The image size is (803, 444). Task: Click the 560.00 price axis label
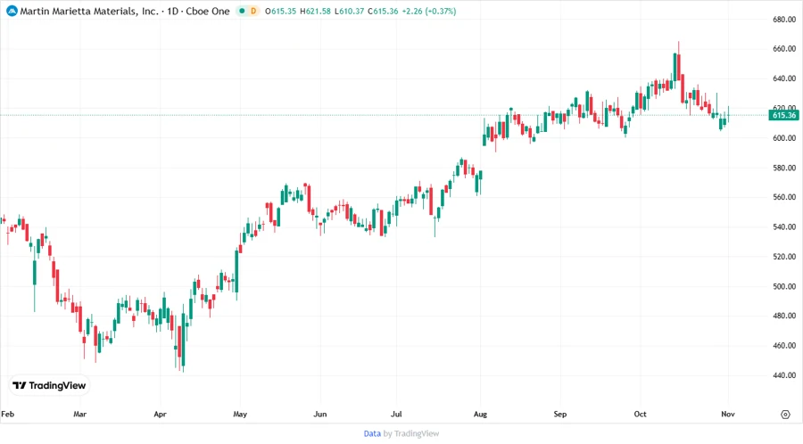tap(784, 197)
